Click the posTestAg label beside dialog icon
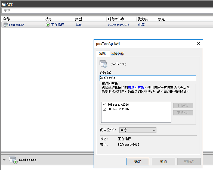 pyautogui.click(x=119, y=64)
